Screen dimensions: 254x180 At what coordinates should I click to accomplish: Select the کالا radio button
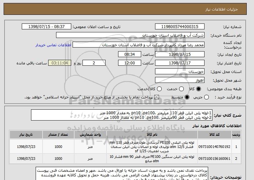click(x=199, y=89)
